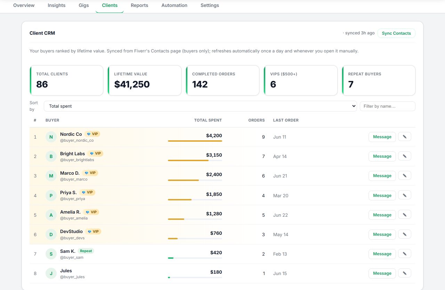The width and height of the screenshot is (445, 290).
Task: Switch to the Automation tab
Action: click(x=175, y=5)
